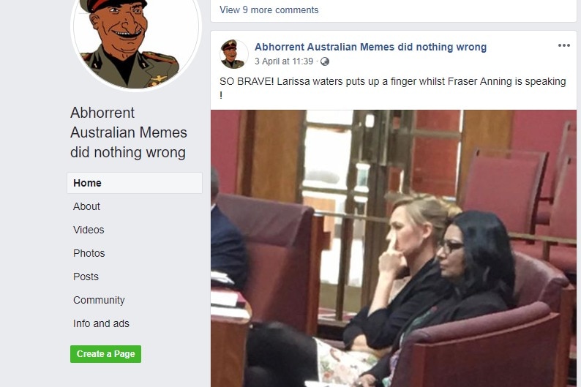Open the three-dot post options menu
This screenshot has height=387, width=581.
(x=563, y=45)
